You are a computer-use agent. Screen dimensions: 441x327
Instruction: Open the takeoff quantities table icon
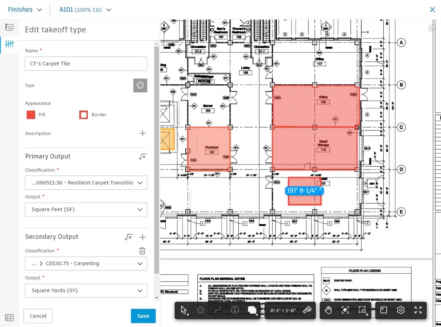click(10, 317)
